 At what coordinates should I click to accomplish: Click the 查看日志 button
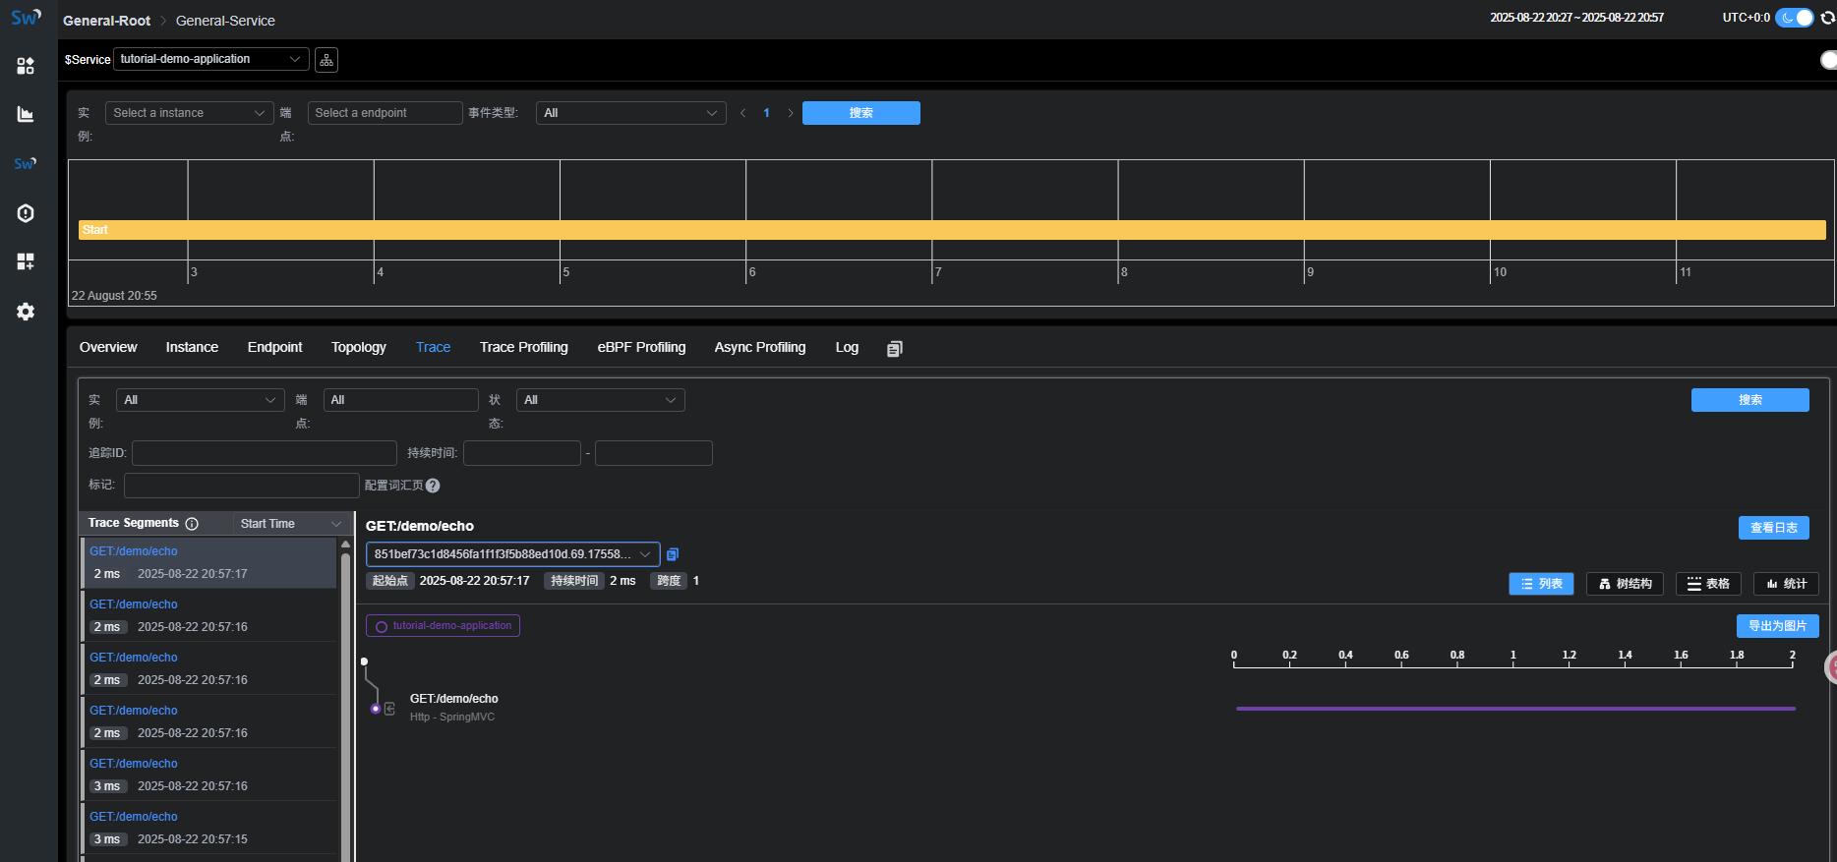pos(1773,528)
